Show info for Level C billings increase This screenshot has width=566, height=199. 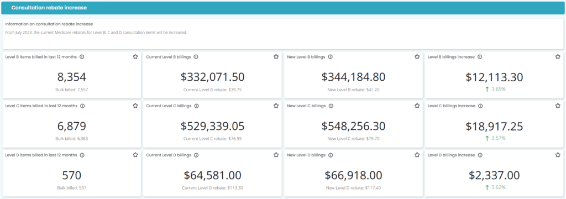[x=480, y=106]
